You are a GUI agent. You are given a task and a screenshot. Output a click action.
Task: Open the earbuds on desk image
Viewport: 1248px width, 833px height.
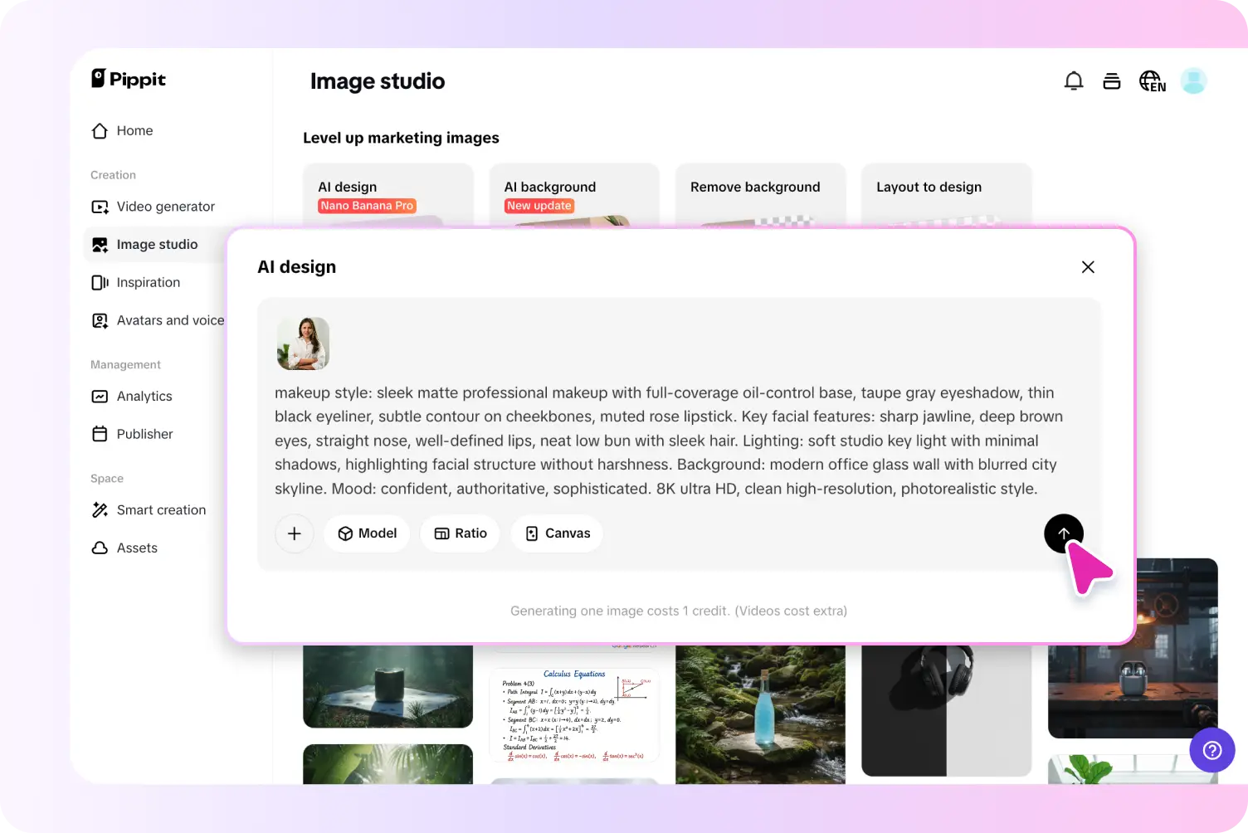pos(1133,649)
